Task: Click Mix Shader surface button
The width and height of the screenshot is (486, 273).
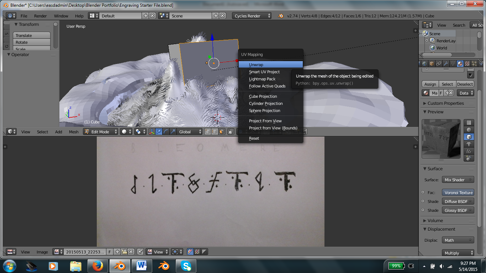Action: 458,180
